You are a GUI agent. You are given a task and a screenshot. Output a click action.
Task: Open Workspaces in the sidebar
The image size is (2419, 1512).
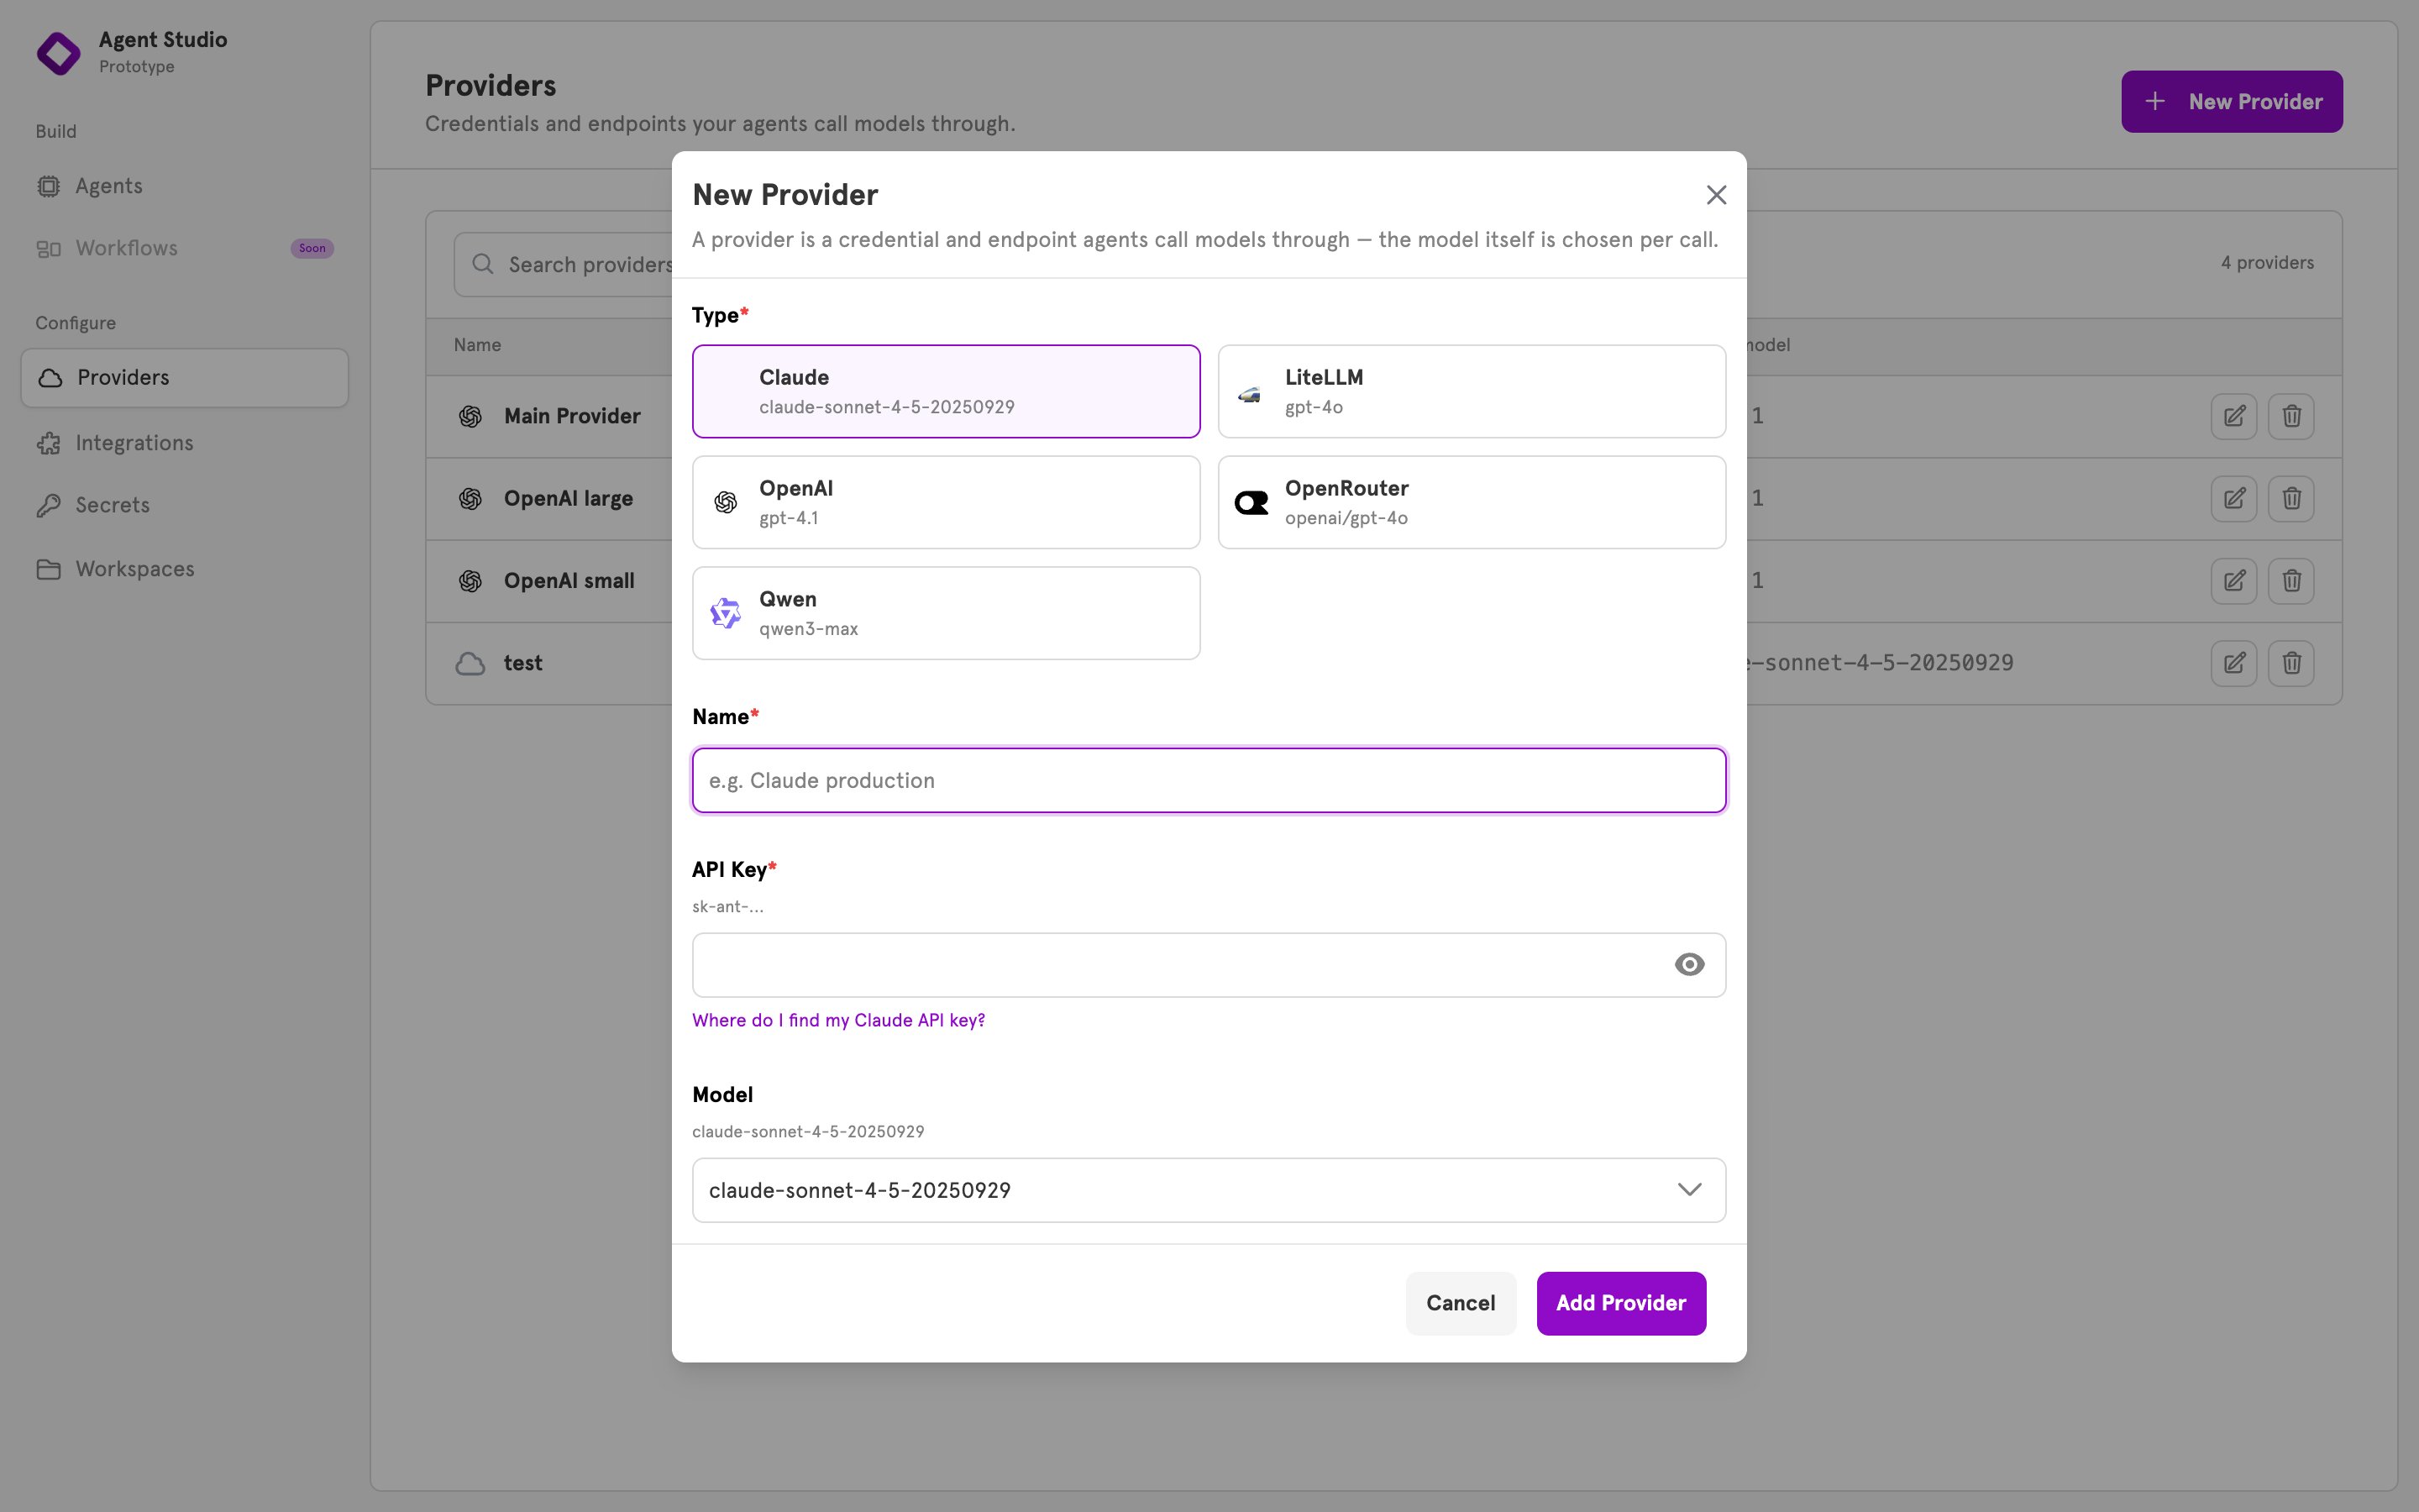tap(184, 569)
